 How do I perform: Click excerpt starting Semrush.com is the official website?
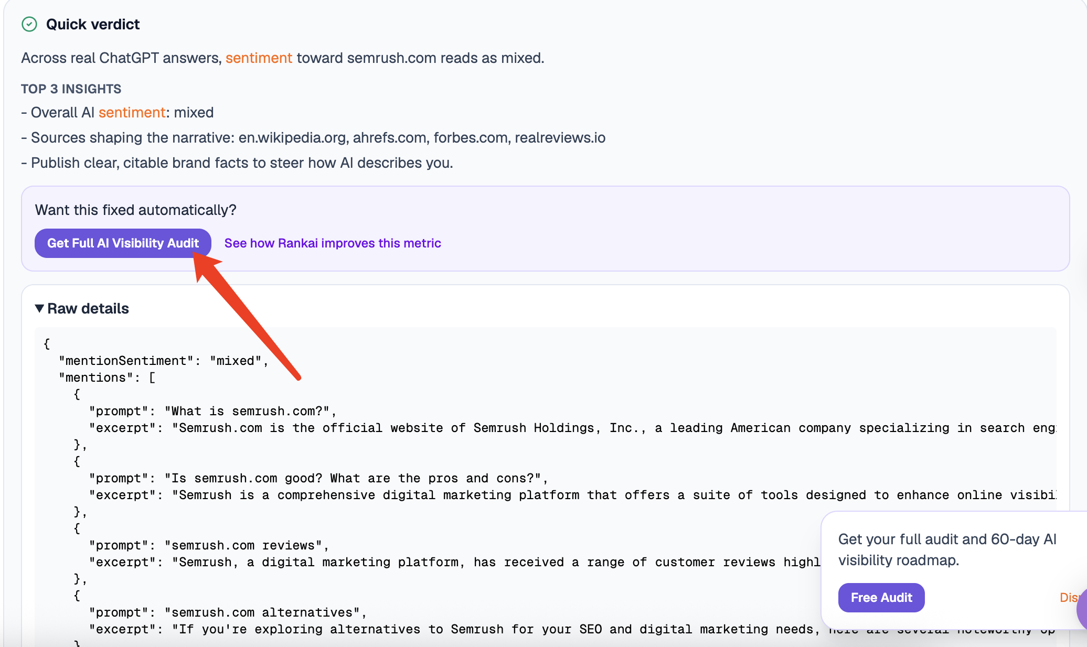click(x=572, y=428)
